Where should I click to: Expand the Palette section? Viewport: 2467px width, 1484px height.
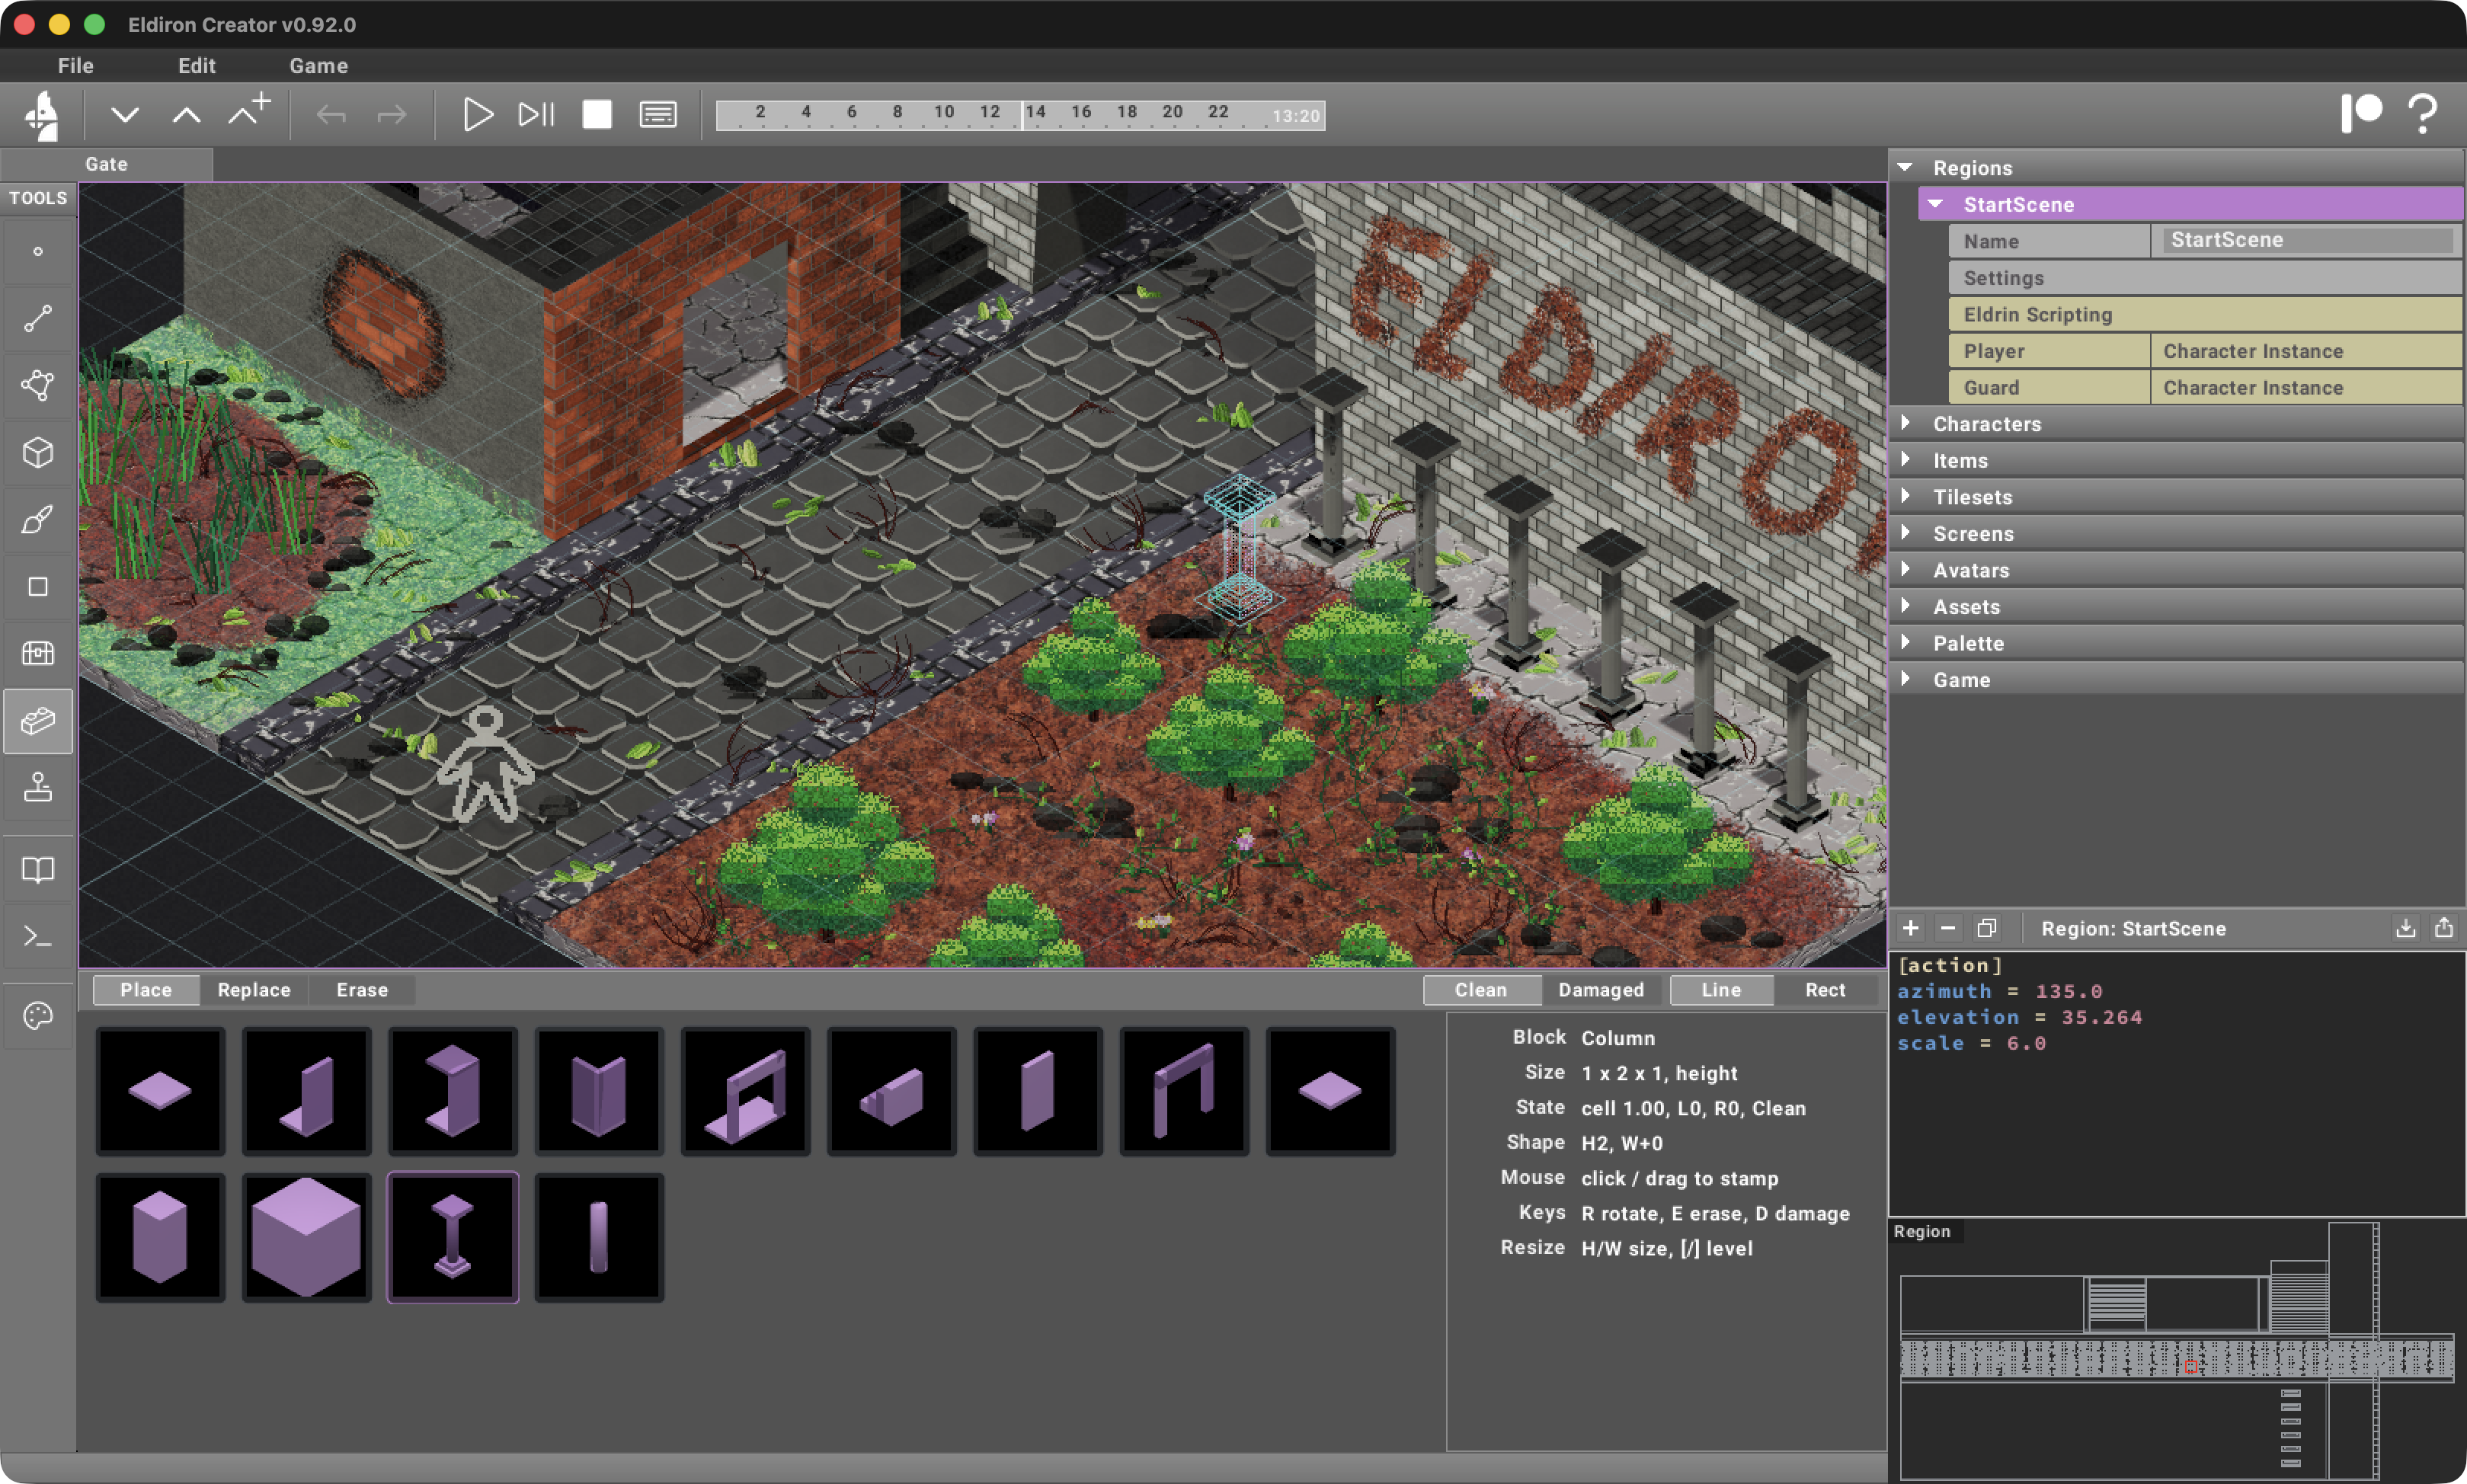tap(1905, 643)
